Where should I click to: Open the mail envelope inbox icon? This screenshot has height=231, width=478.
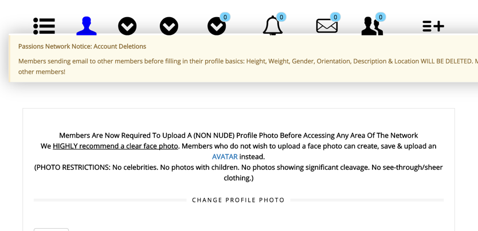[326, 26]
